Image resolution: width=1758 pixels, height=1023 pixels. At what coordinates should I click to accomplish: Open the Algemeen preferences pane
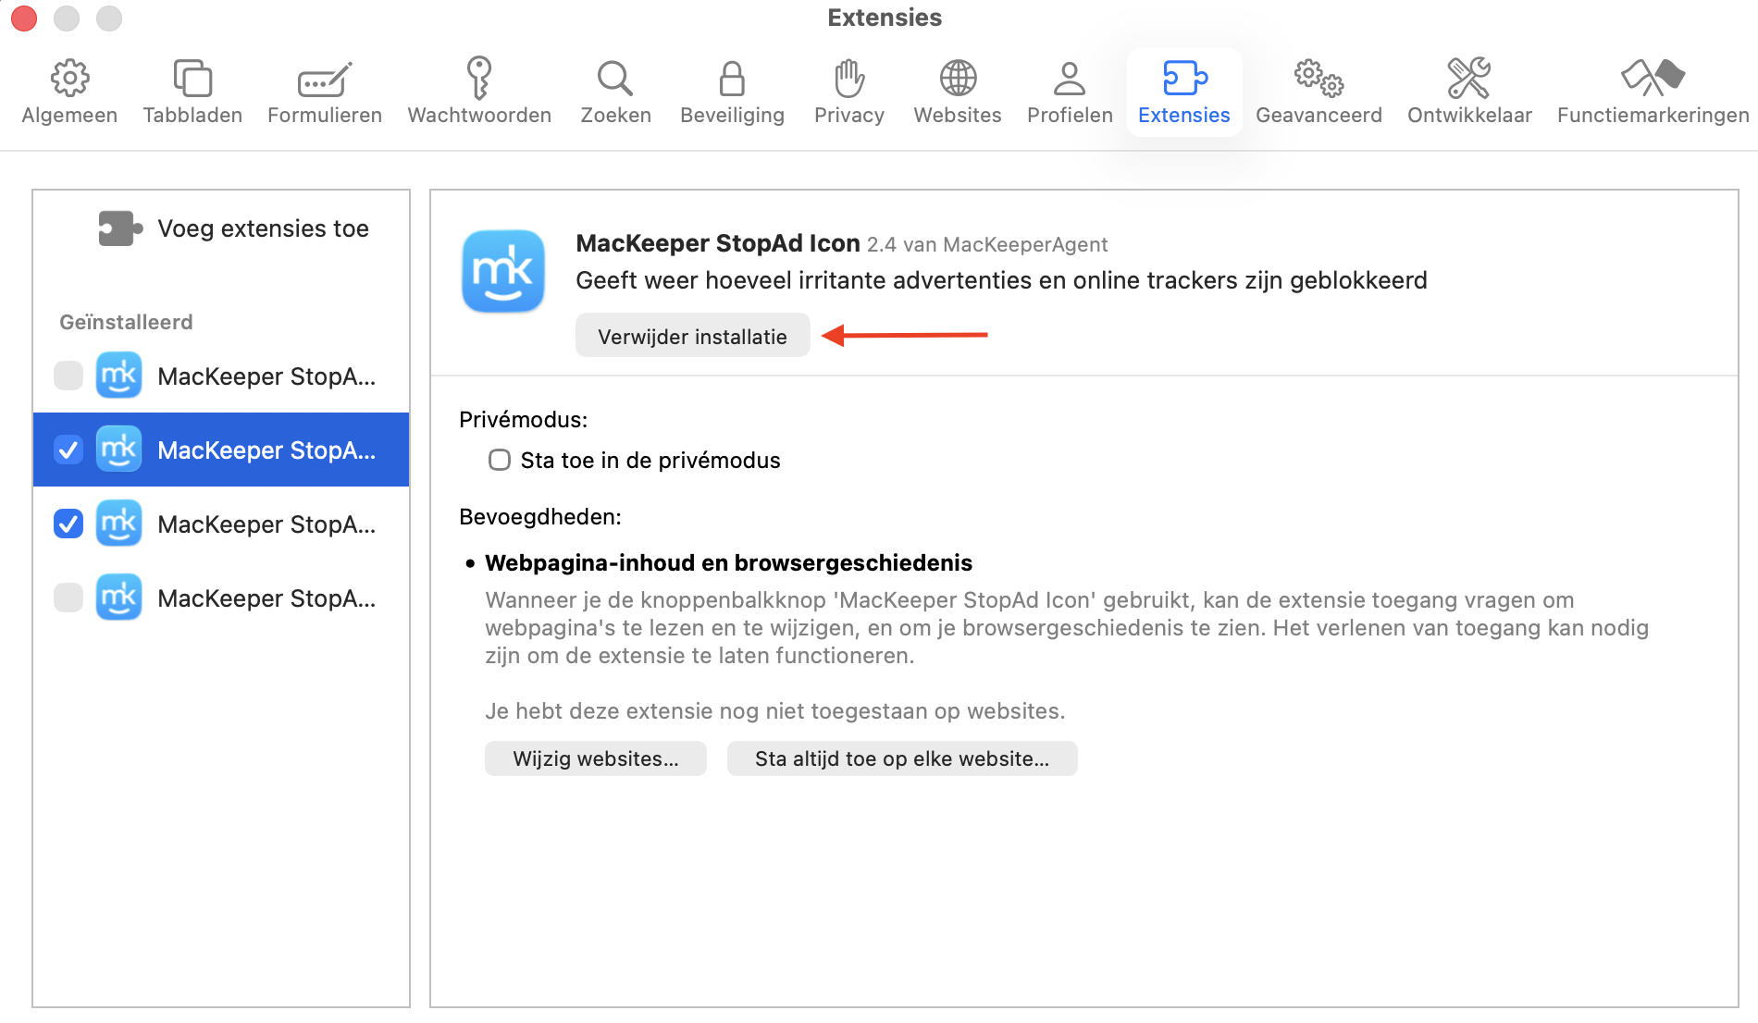coord(69,90)
